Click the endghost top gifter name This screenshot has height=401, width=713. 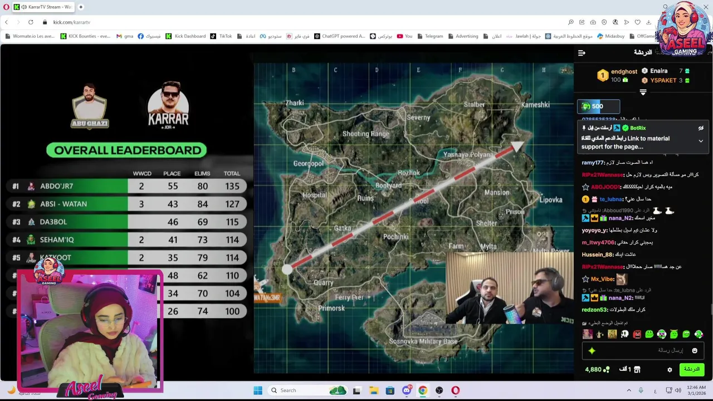pos(624,72)
